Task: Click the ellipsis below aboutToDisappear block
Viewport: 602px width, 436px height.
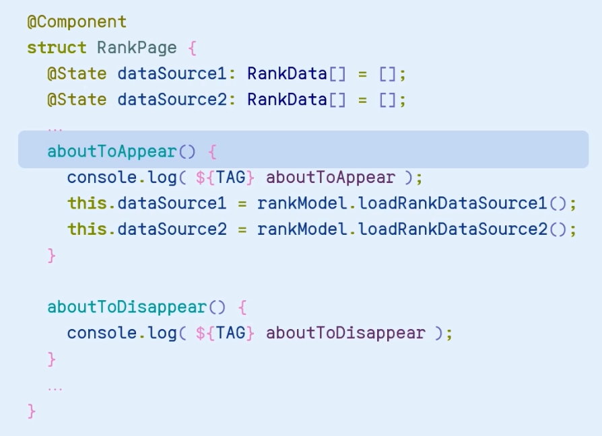Action: [x=55, y=389]
